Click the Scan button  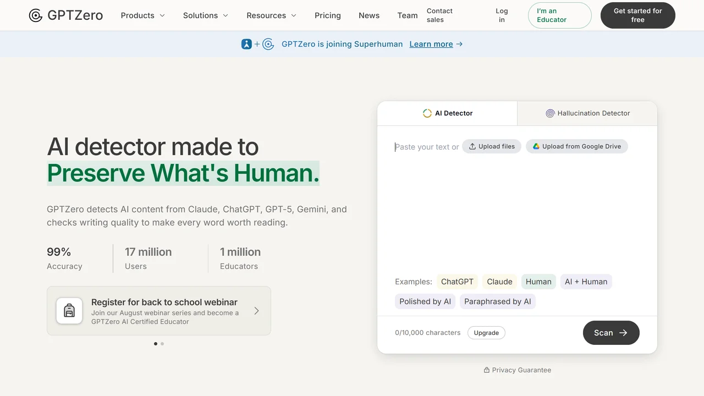click(611, 333)
